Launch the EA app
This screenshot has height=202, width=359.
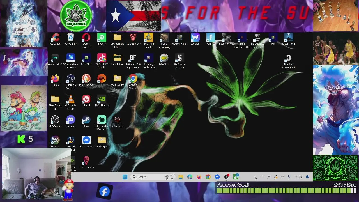[x=102, y=80]
